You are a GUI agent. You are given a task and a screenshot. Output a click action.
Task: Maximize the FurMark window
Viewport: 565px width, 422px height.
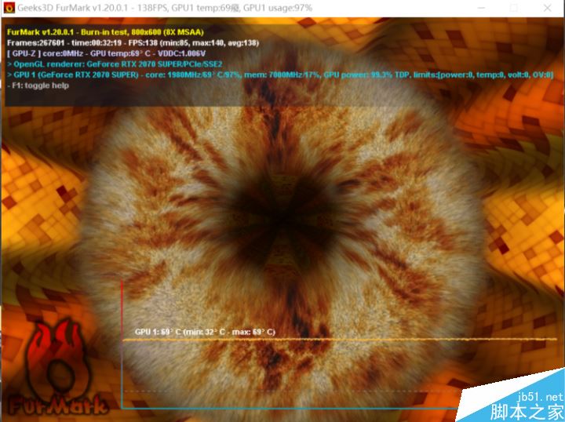[x=514, y=8]
